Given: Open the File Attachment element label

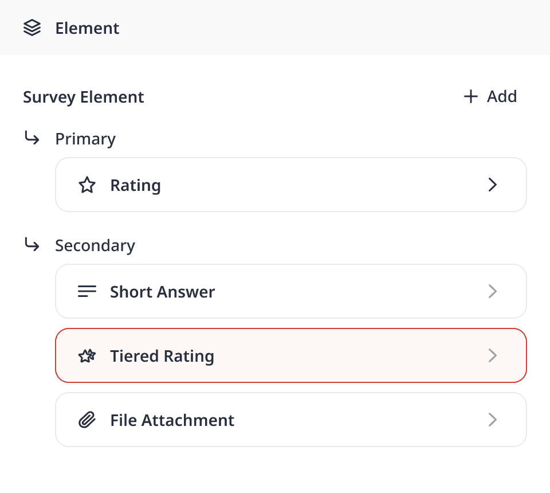Looking at the screenshot, I should [x=172, y=420].
